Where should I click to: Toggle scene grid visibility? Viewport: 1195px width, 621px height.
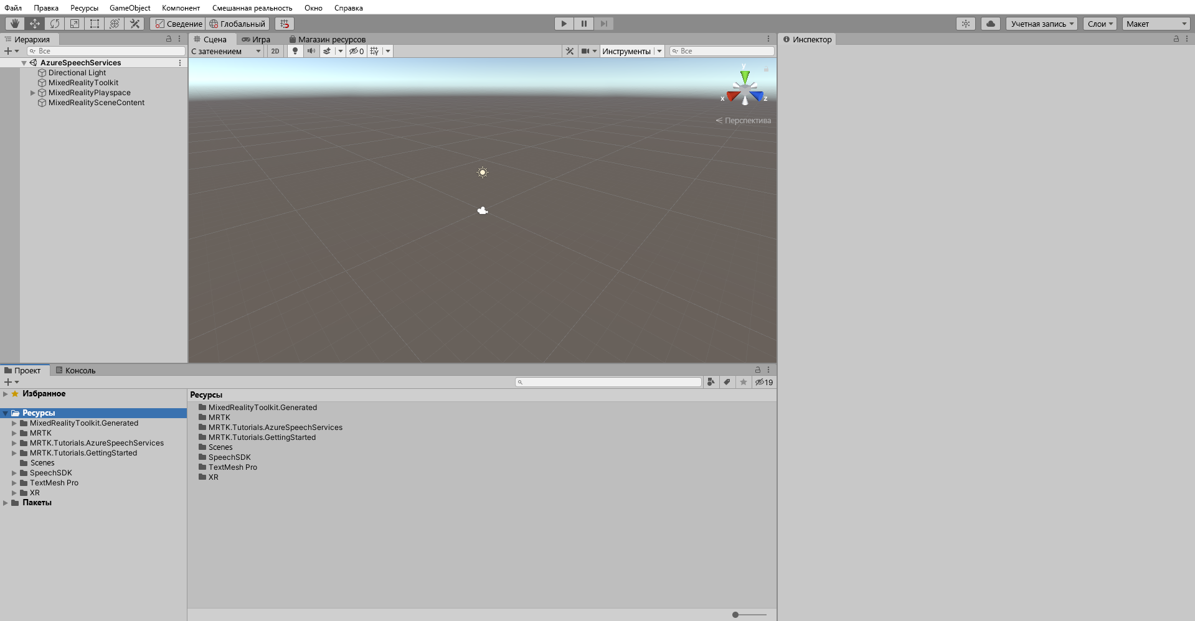click(374, 51)
